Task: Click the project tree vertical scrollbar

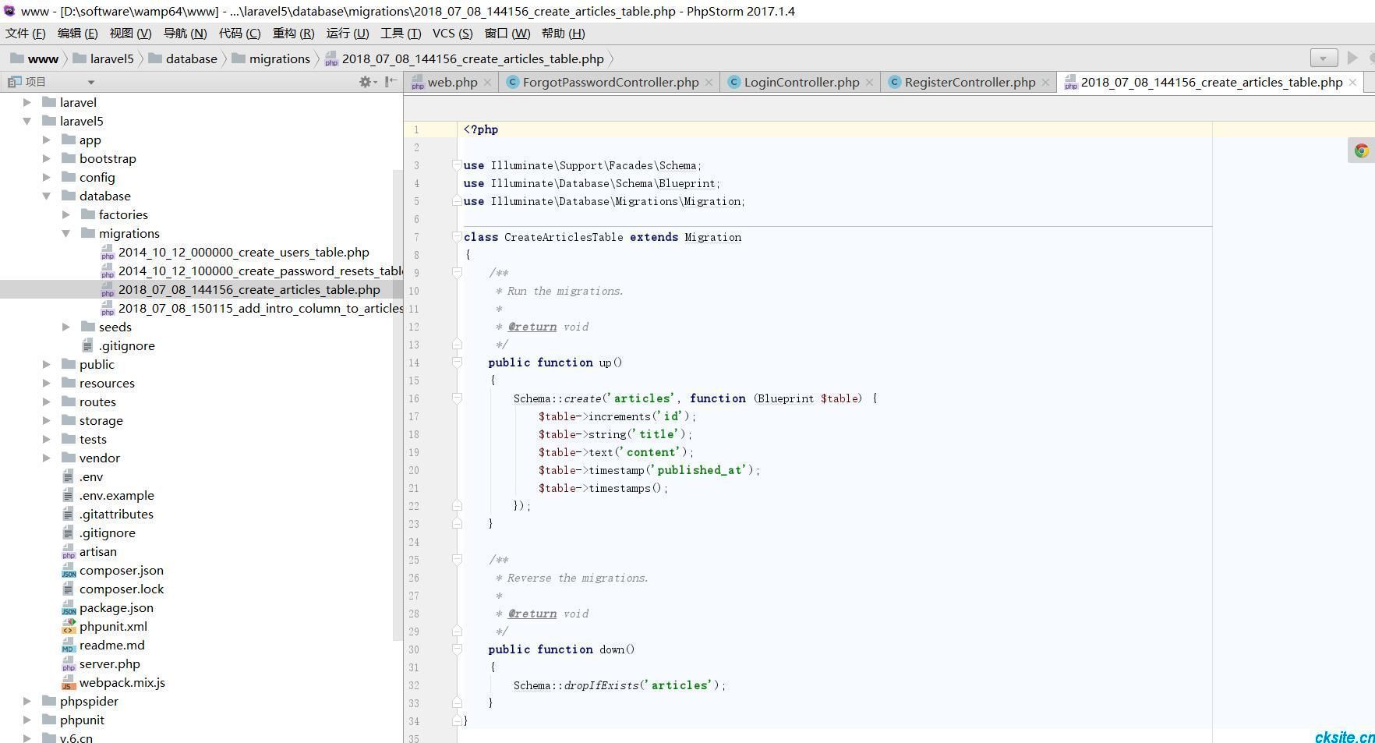Action: pos(398,405)
